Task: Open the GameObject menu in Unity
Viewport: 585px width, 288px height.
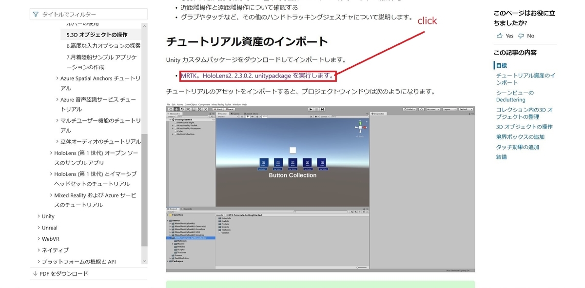Action: point(190,104)
